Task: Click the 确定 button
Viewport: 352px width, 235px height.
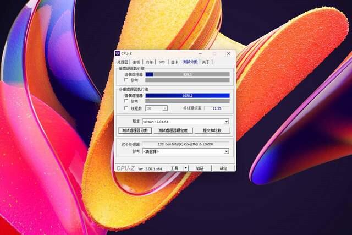Action: tap(223, 168)
